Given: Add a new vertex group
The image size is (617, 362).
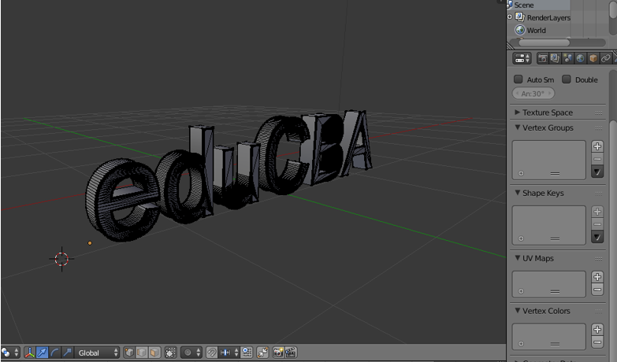Looking at the screenshot, I should coord(597,146).
